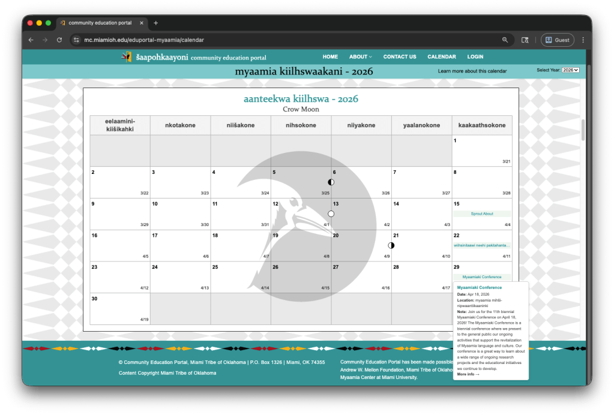Reload the page with the refresh icon
614x415 pixels.
[59, 40]
